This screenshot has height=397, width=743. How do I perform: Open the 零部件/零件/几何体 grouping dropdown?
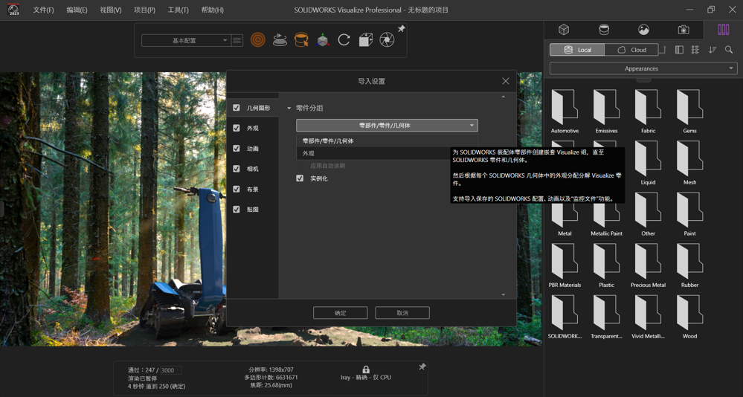[x=387, y=126]
